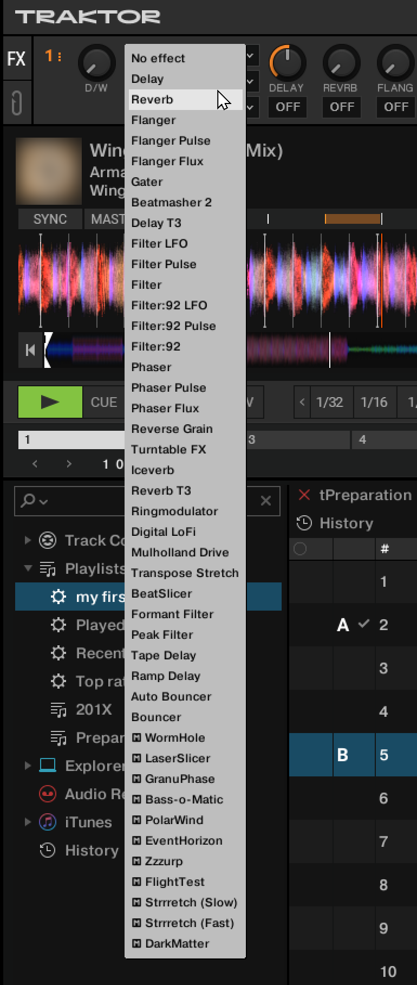The width and height of the screenshot is (417, 985).
Task: Click the red X next to tPreparation
Action: tap(304, 495)
